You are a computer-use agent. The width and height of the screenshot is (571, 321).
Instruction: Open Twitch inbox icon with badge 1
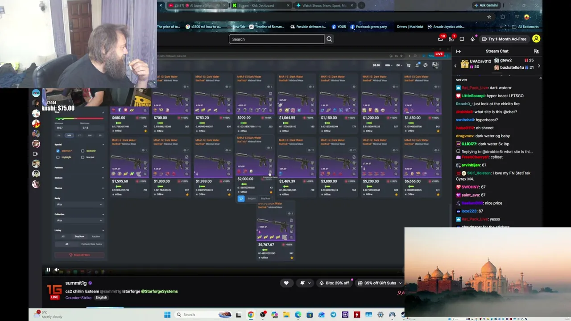[x=451, y=39]
